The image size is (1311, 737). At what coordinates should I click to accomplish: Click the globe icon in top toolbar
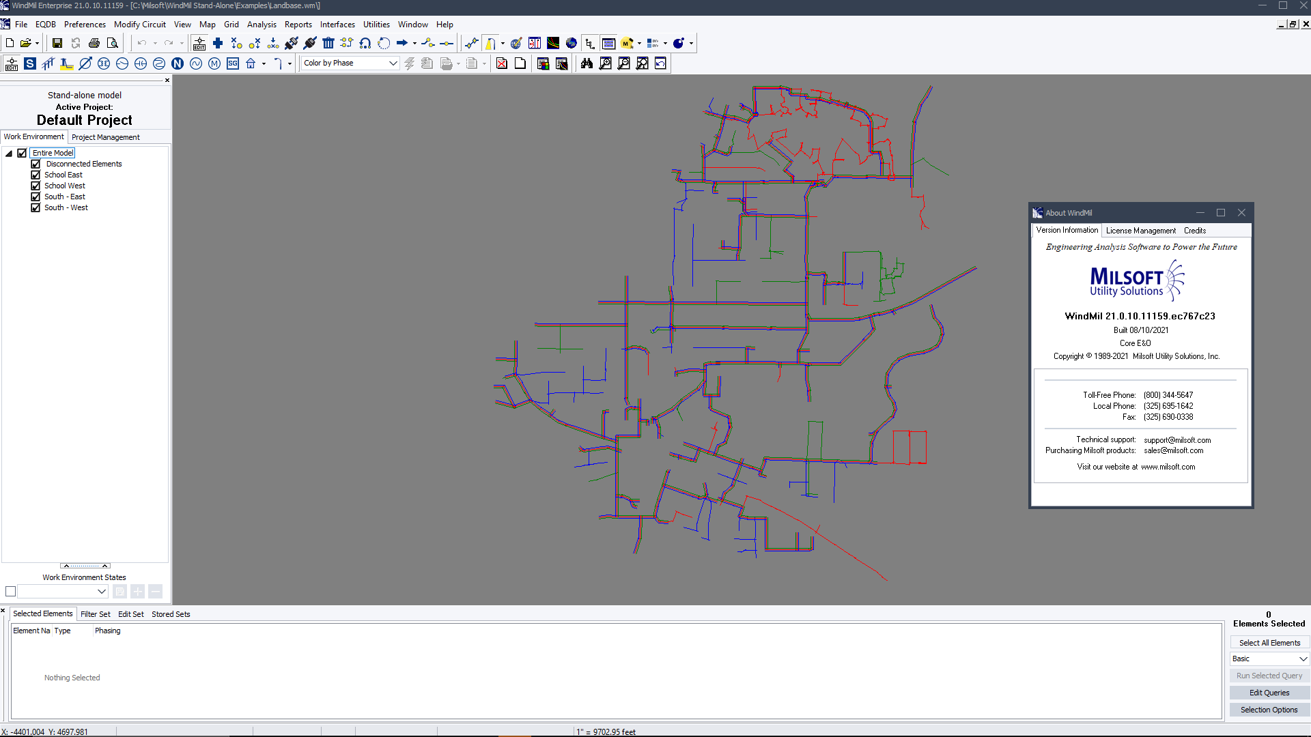[x=572, y=43]
